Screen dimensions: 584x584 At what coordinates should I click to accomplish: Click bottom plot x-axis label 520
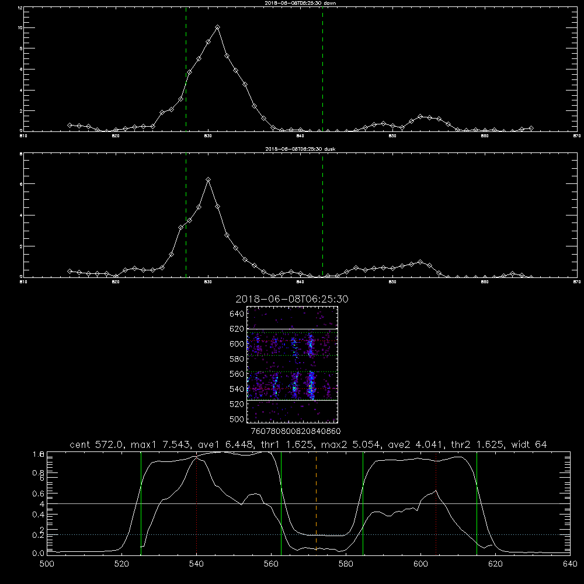click(x=122, y=564)
